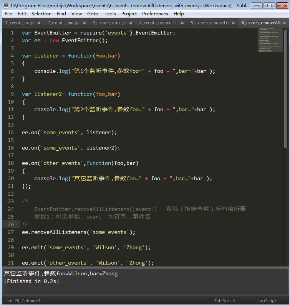Click the 'new' keyword on line 2
Viewport: 290px width, 306px height.
pos(54,41)
